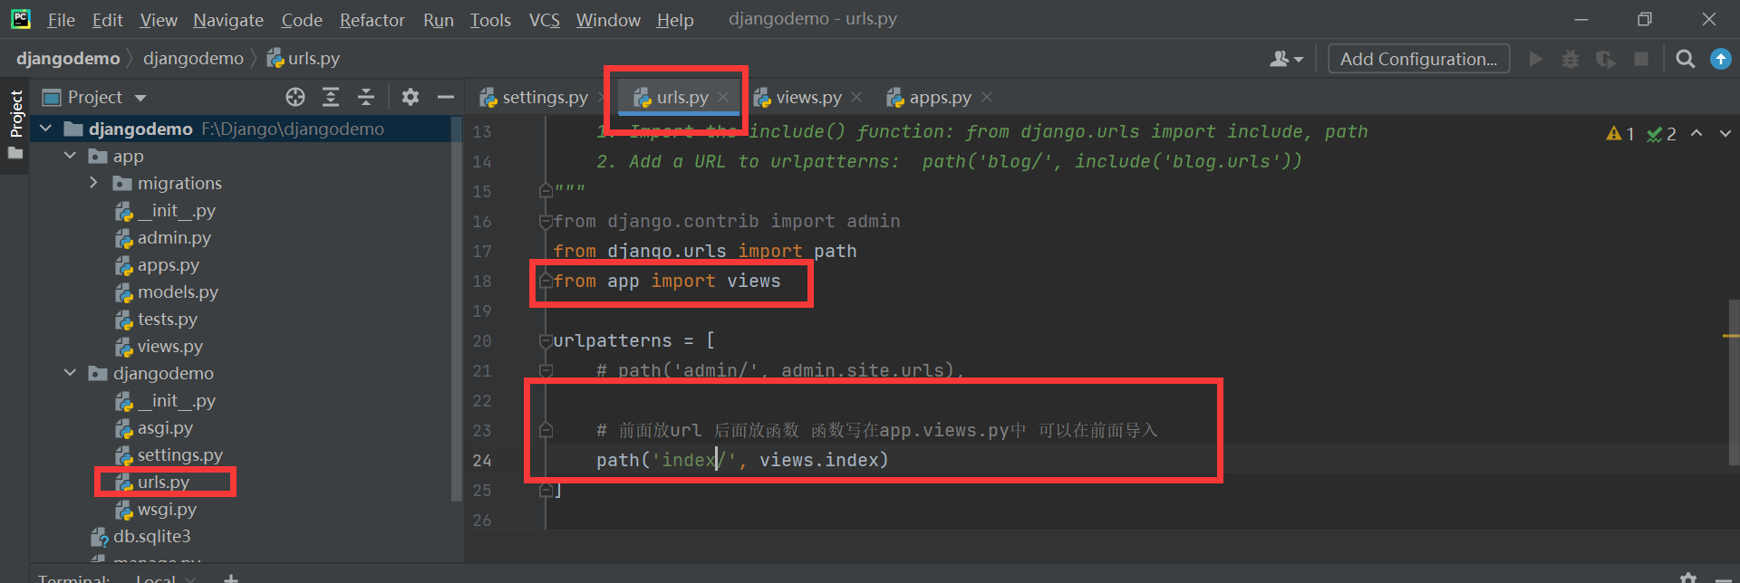Click djangodemo root breadcrumb
This screenshot has width=1740, height=583.
(68, 59)
